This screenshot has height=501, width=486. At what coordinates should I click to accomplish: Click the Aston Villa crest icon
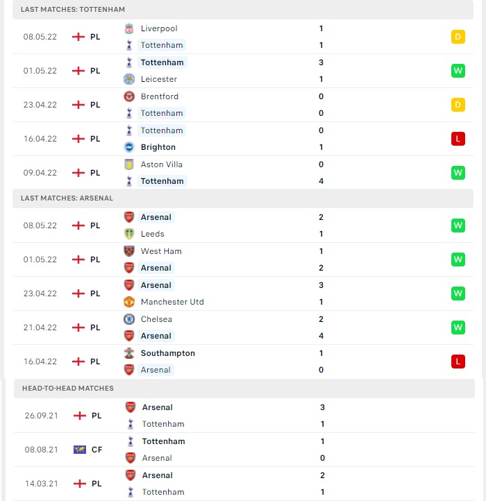[x=129, y=164]
